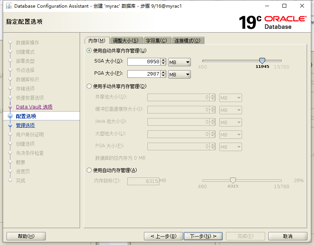Click the 帮助(H) button
The image size is (314, 245).
[x=26, y=236]
